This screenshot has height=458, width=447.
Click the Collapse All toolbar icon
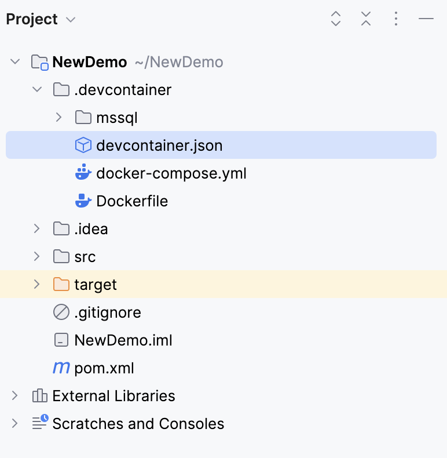coord(366,19)
